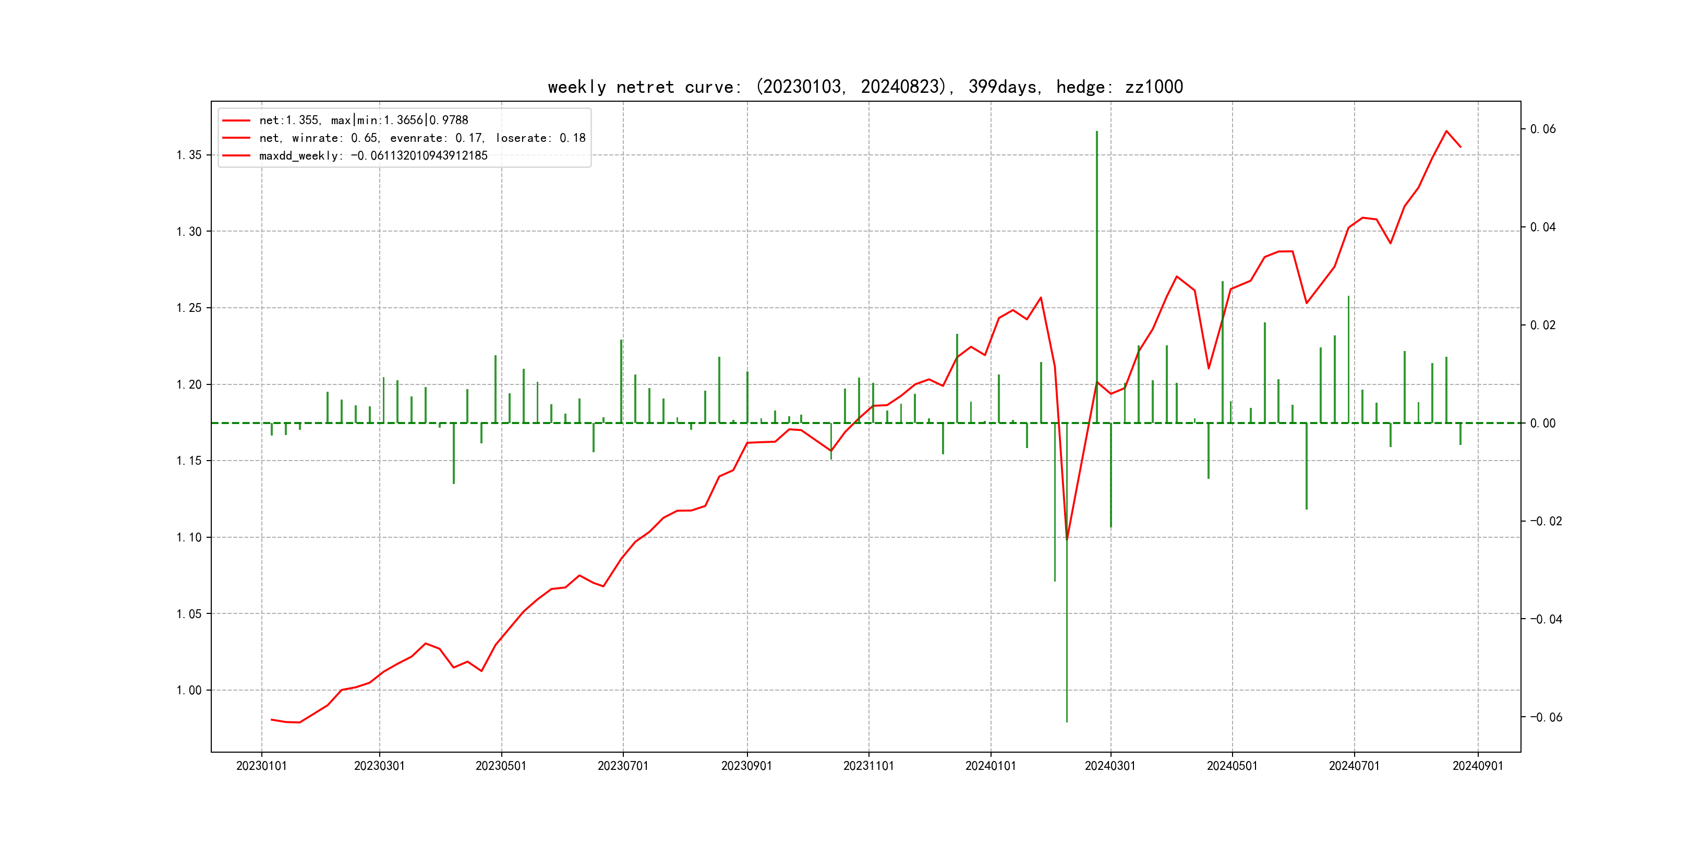This screenshot has width=1690, height=845.
Task: Click the 'net:1.355, max|min' legend label
Action: coord(364,120)
